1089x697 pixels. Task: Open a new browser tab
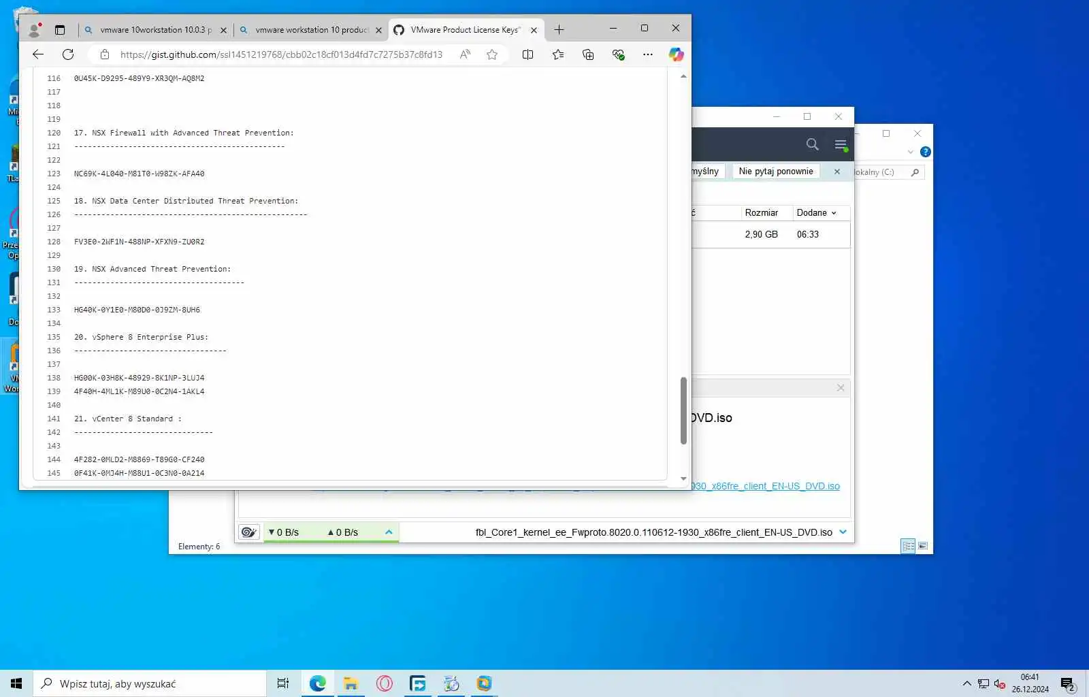coord(559,29)
